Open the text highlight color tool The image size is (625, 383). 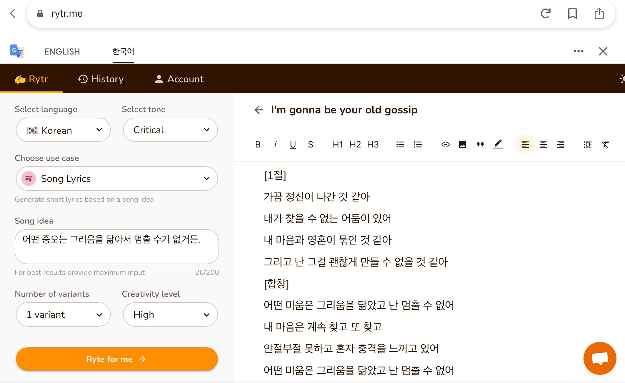[x=498, y=144]
